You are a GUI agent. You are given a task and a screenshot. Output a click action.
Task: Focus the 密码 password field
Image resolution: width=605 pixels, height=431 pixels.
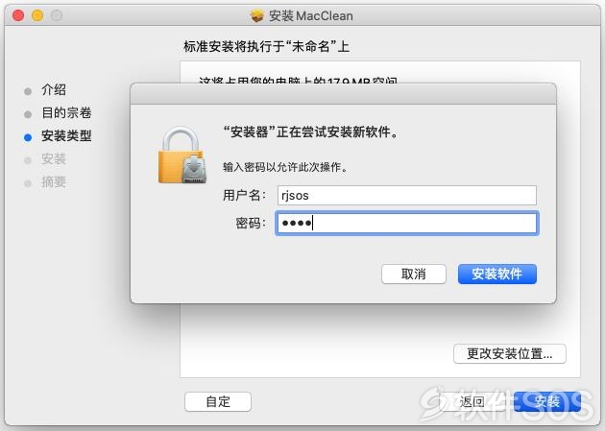406,223
